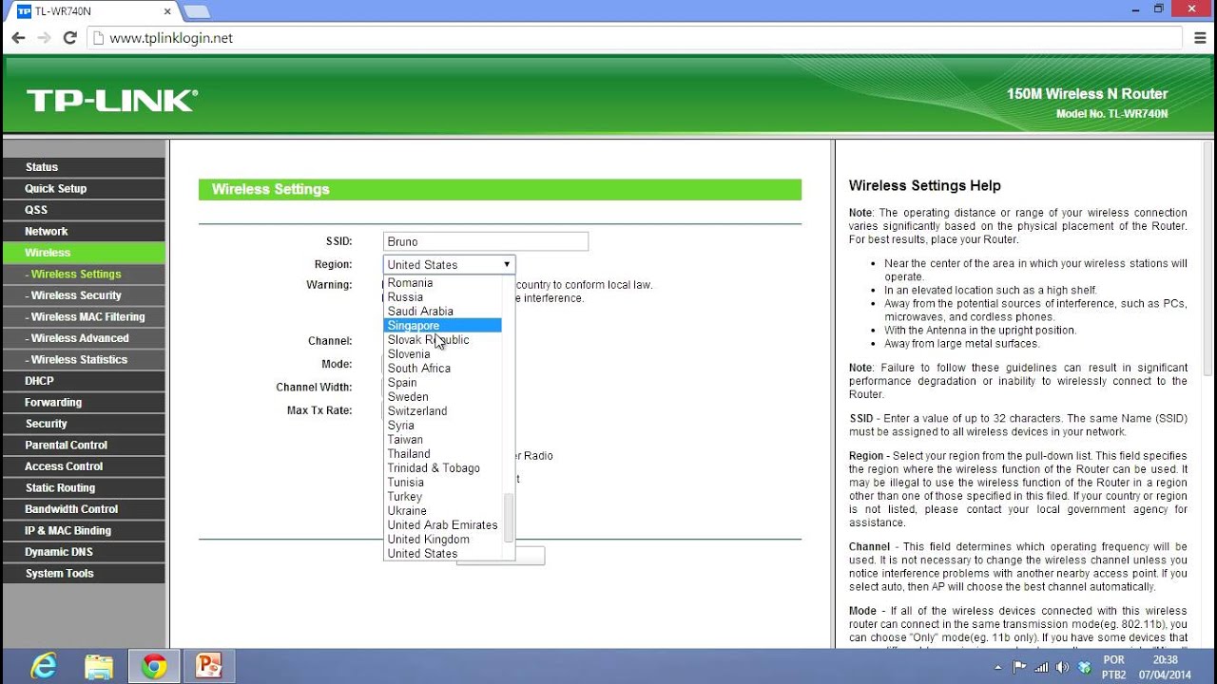Pick United Arab Emirates in the region list
Image resolution: width=1217 pixels, height=684 pixels.
tap(442, 525)
